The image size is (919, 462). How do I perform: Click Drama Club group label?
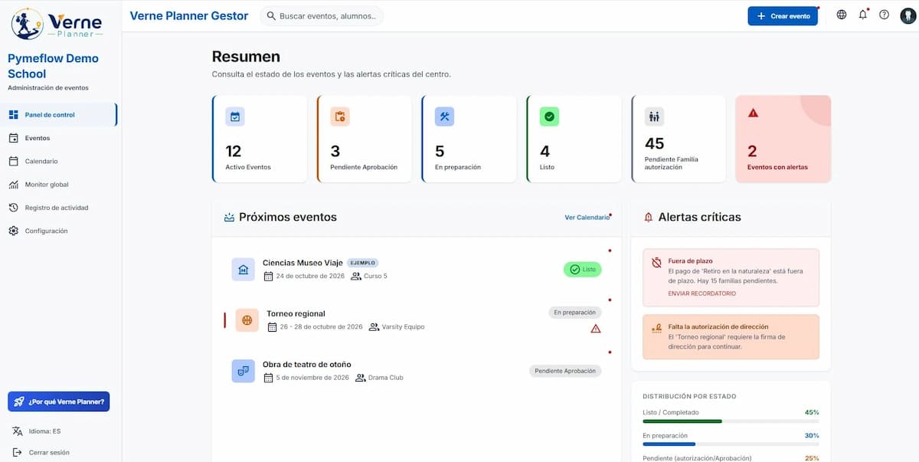386,378
